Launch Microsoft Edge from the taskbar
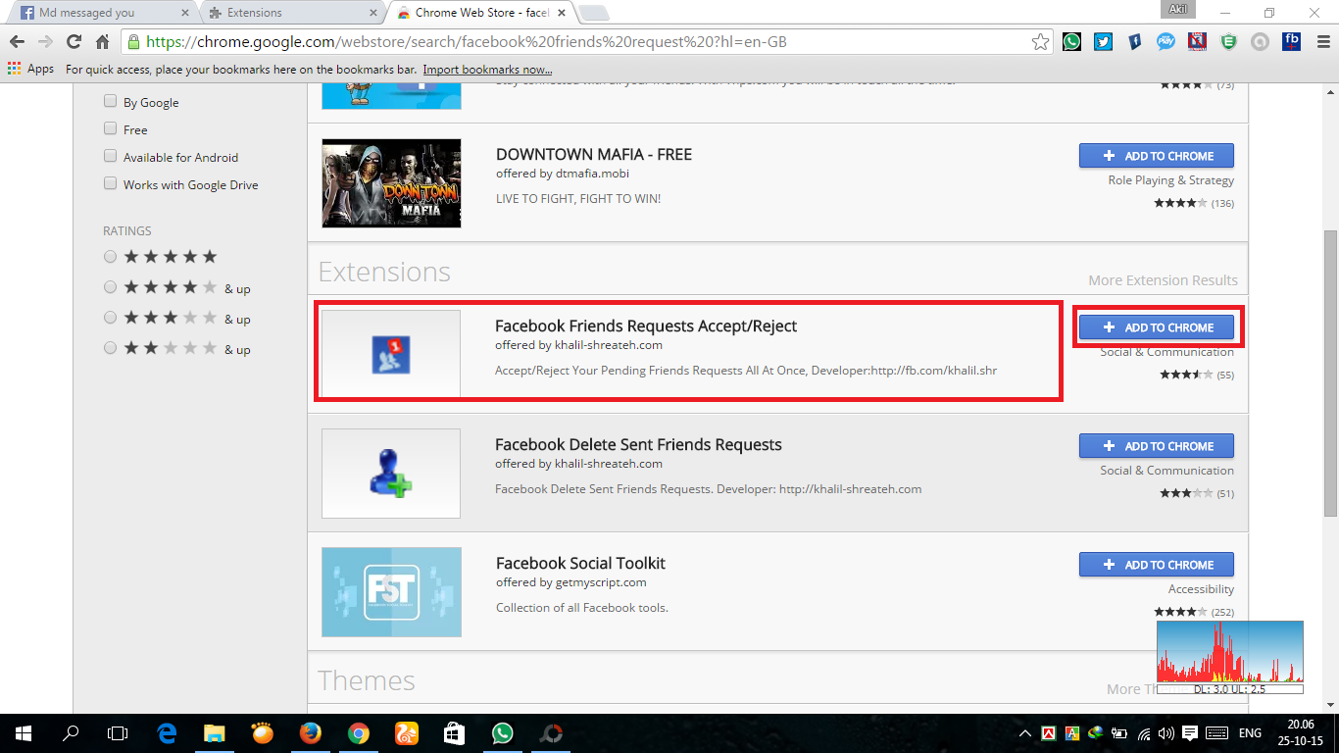Screen dimensions: 1339x753 167,733
